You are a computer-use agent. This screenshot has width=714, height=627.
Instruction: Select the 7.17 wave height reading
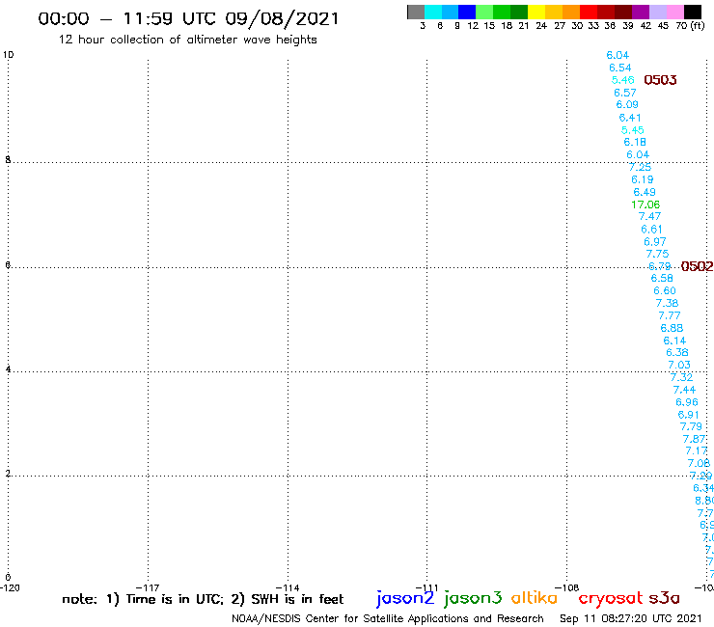pos(697,451)
